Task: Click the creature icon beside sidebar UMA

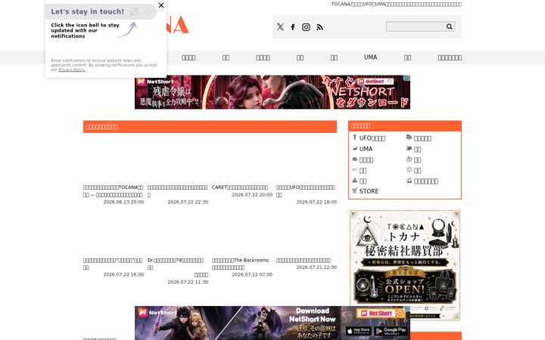Action: (355, 149)
